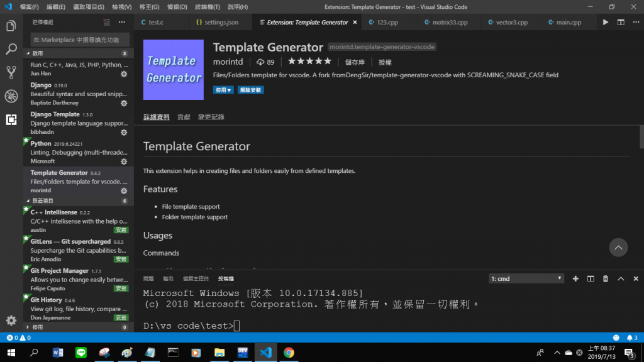Install C++ Intellisense extension
644x362 pixels.
point(121,230)
